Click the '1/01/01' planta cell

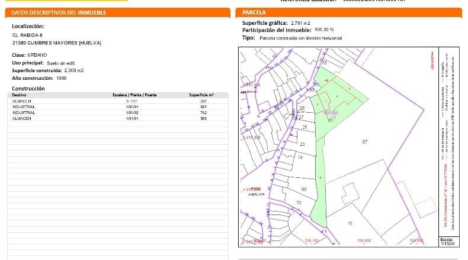pyautogui.click(x=132, y=119)
